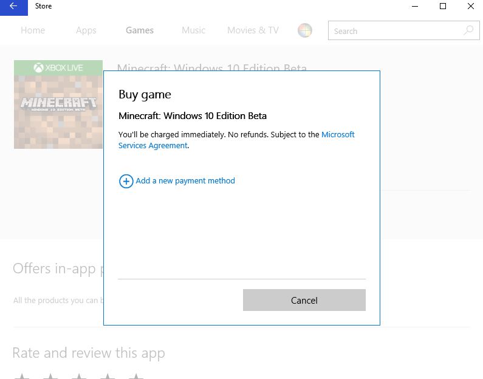Close the Store window
Viewport: 483px width, 379px height.
[470, 6]
